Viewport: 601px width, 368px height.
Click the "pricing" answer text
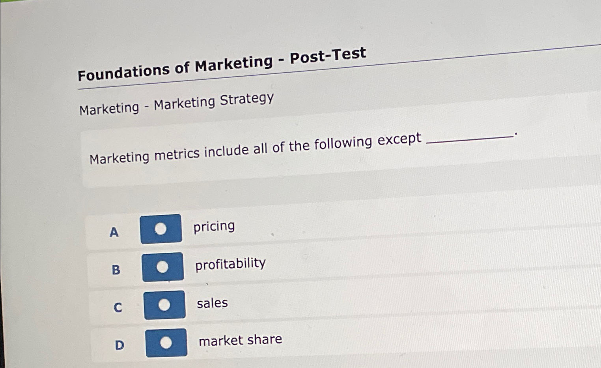[x=214, y=227]
